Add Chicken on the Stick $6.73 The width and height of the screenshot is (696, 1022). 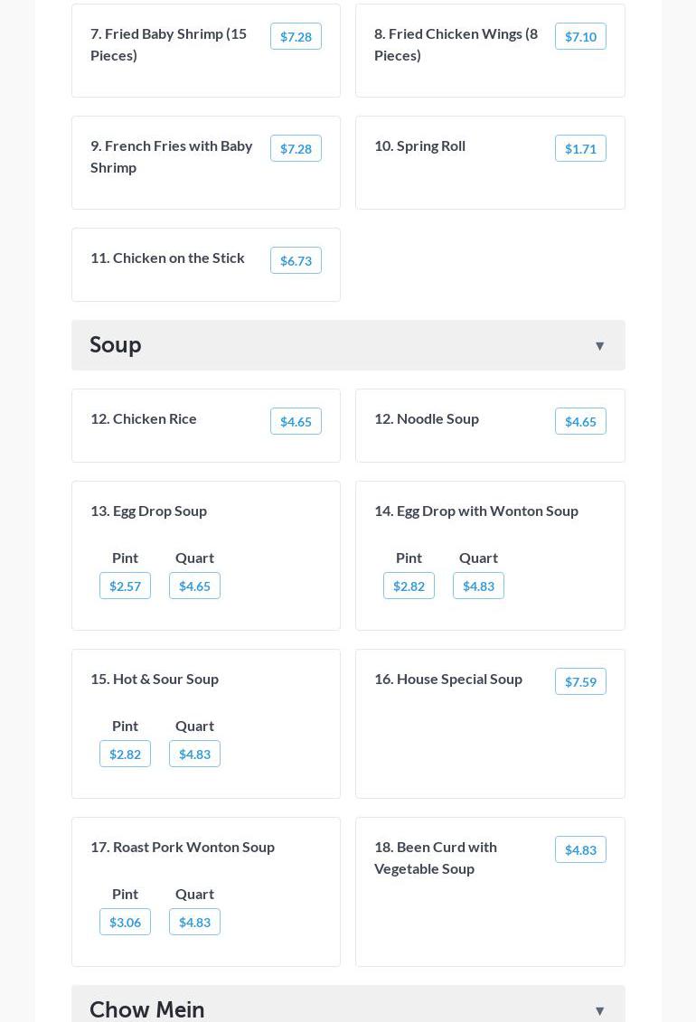coord(296,260)
